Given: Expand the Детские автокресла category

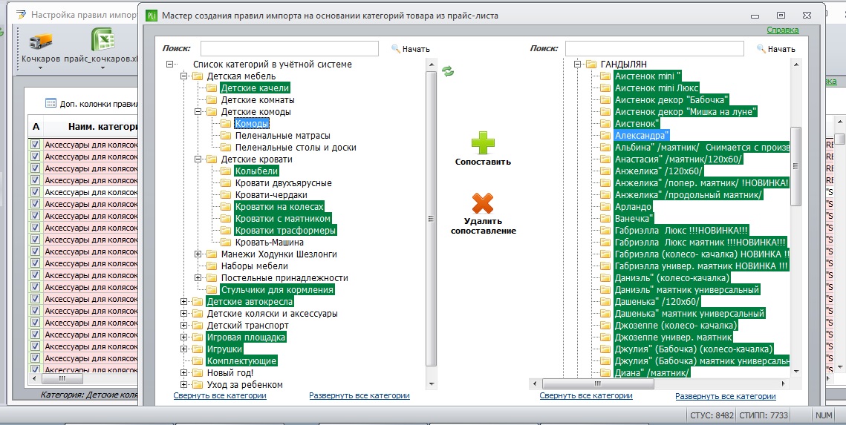Looking at the screenshot, I should click(184, 302).
